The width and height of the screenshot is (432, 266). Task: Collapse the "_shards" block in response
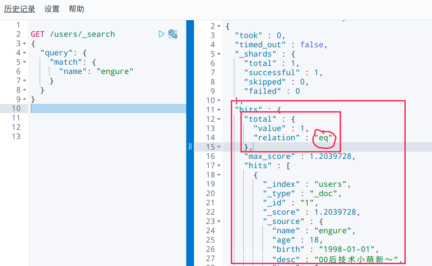(x=219, y=54)
